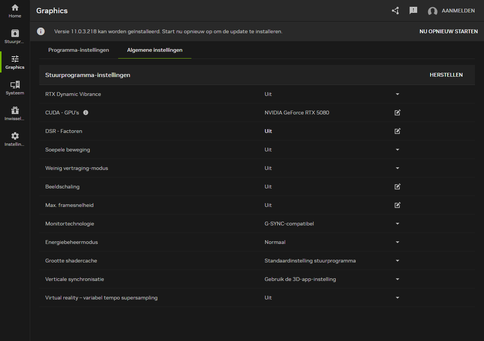
Task: Edit the Beeldschaling setting
Action: click(397, 187)
